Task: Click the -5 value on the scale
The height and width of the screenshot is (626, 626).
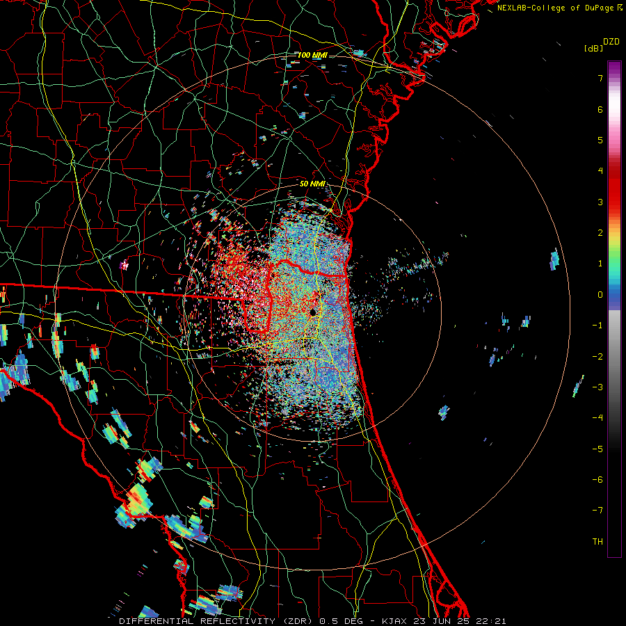Action: tap(597, 449)
